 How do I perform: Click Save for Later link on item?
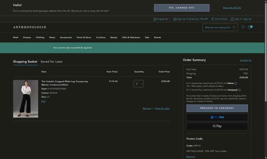[x=162, y=108]
